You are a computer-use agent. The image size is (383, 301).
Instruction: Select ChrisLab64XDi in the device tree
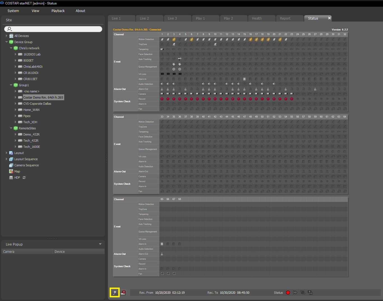pyautogui.click(x=33, y=67)
